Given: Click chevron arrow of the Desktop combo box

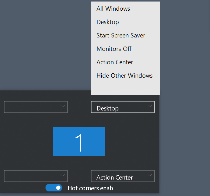Looking at the screenshot, I should (150, 106).
